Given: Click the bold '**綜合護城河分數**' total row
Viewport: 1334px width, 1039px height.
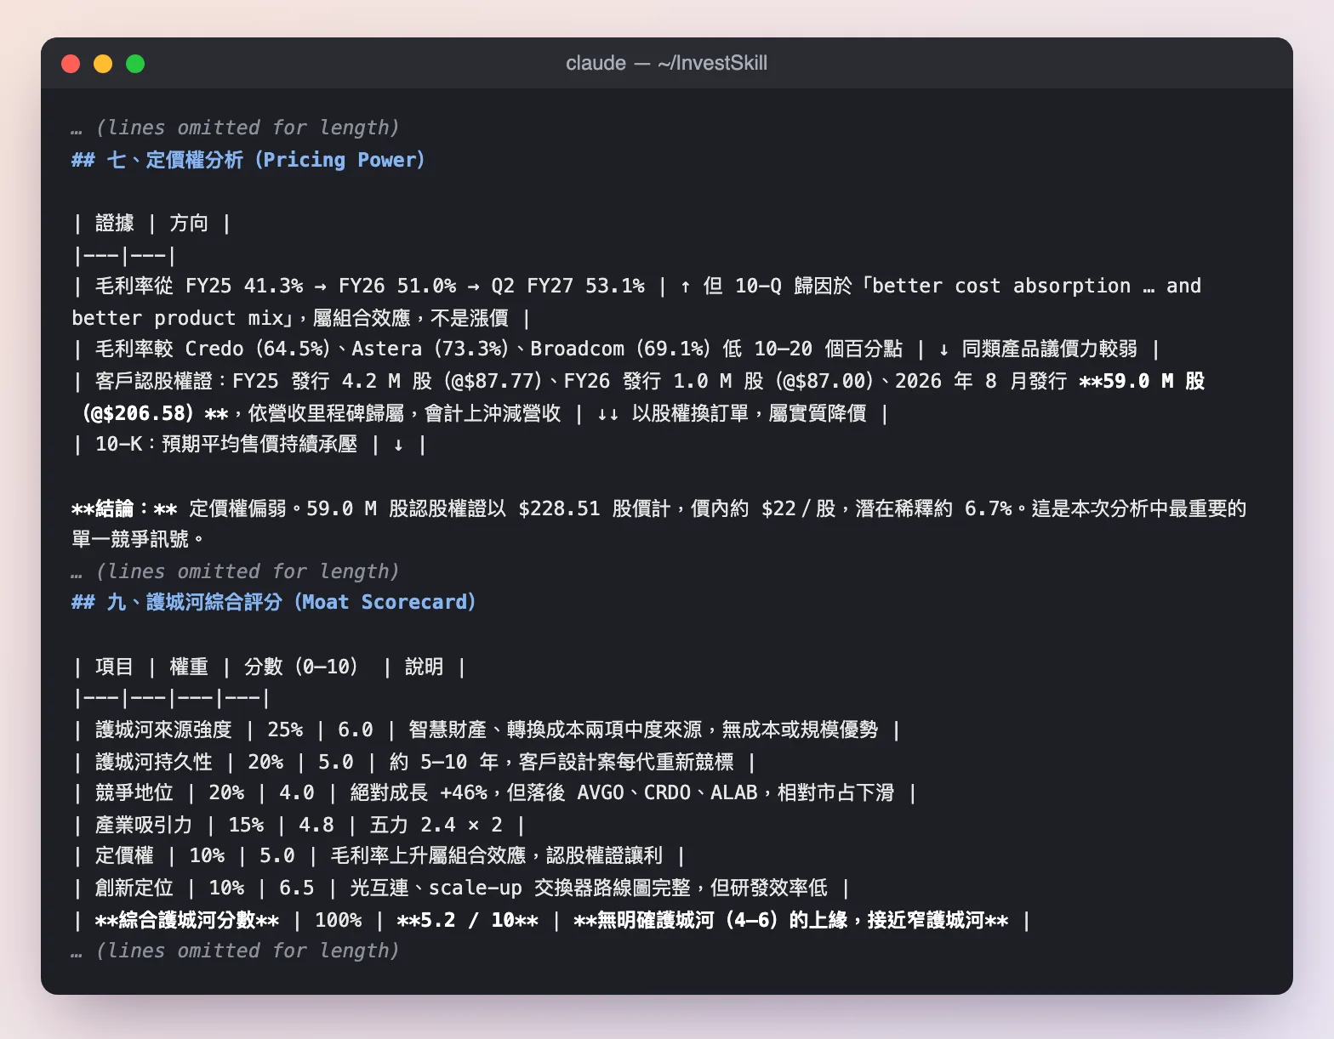Looking at the screenshot, I should coord(552,920).
